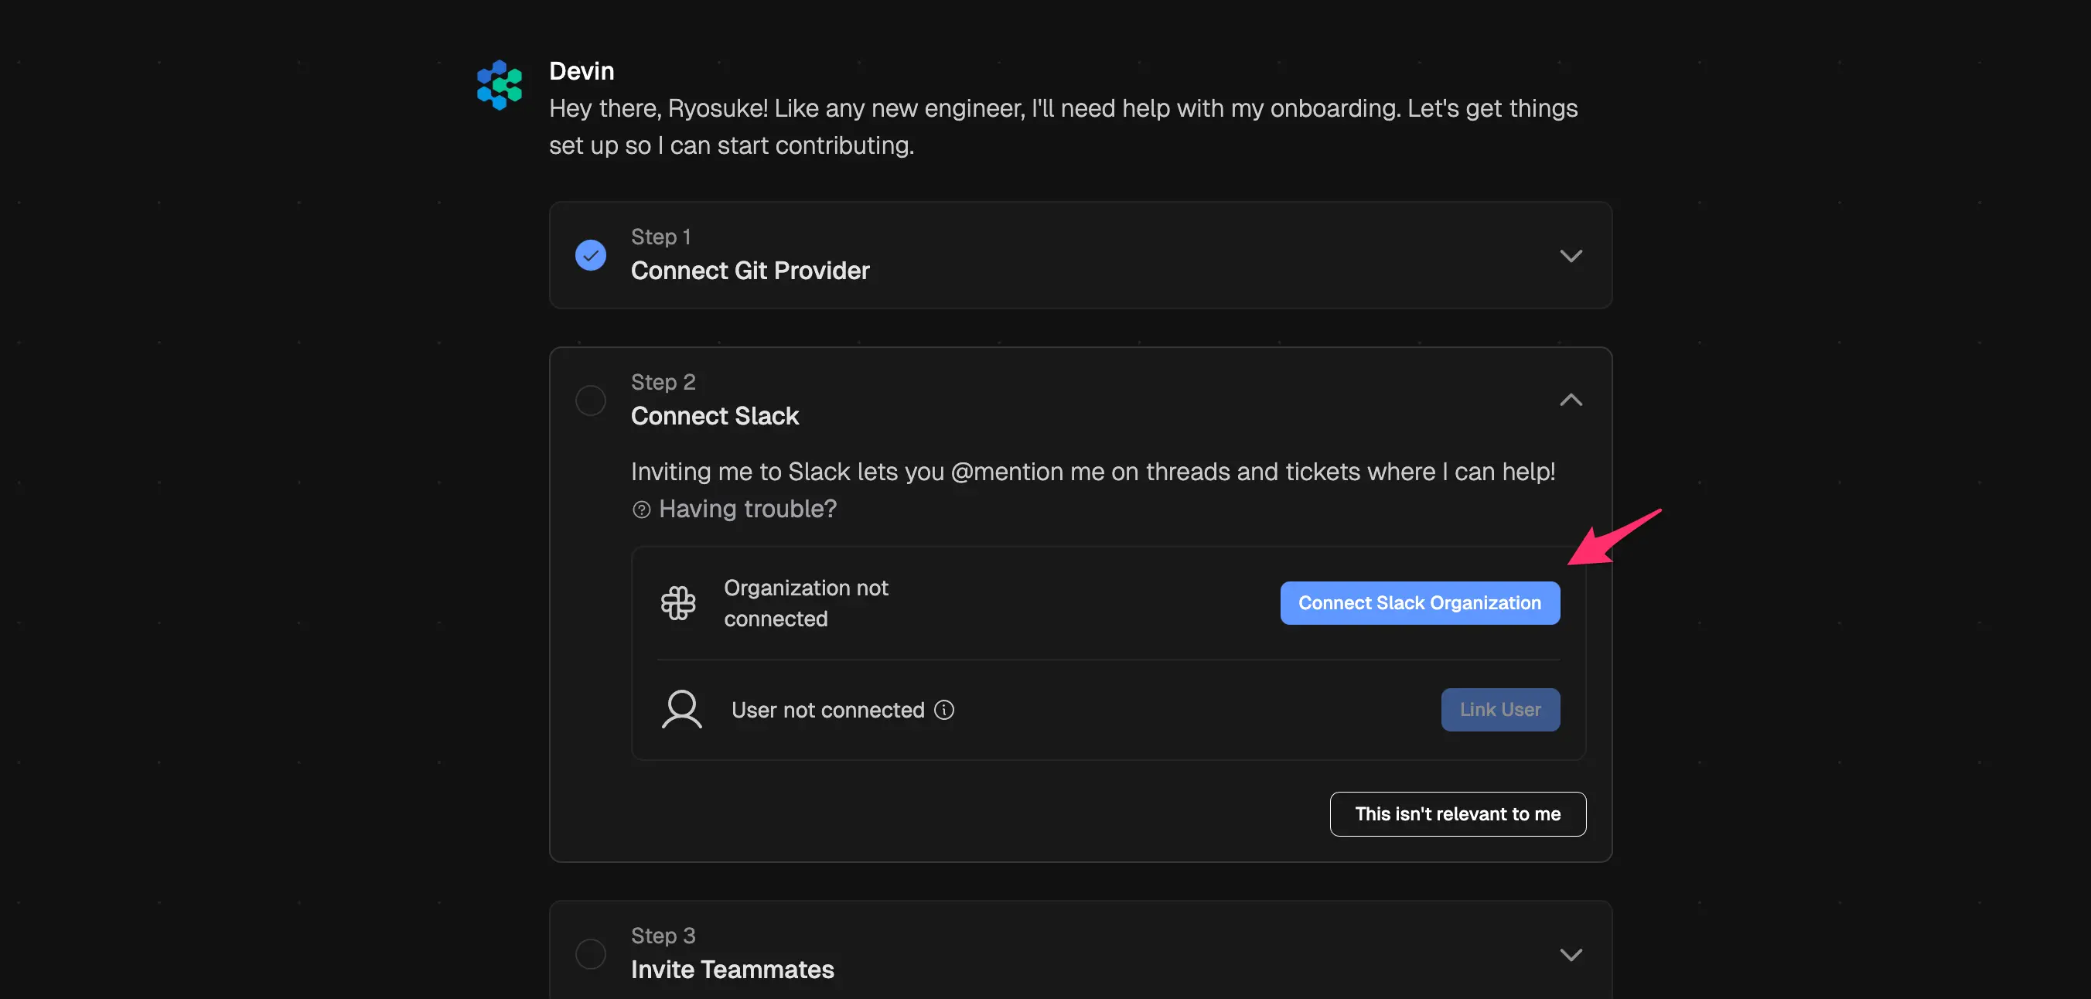Click the Slack logo icon

677,603
